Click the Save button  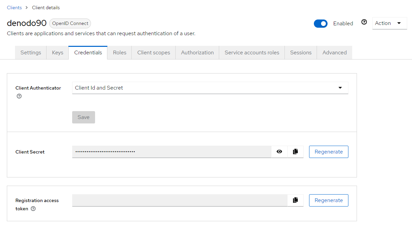coord(83,117)
